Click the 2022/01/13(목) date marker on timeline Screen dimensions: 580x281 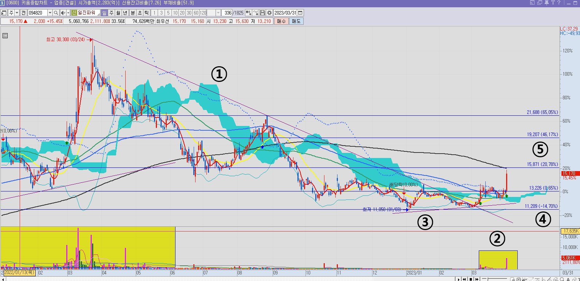point(19,273)
